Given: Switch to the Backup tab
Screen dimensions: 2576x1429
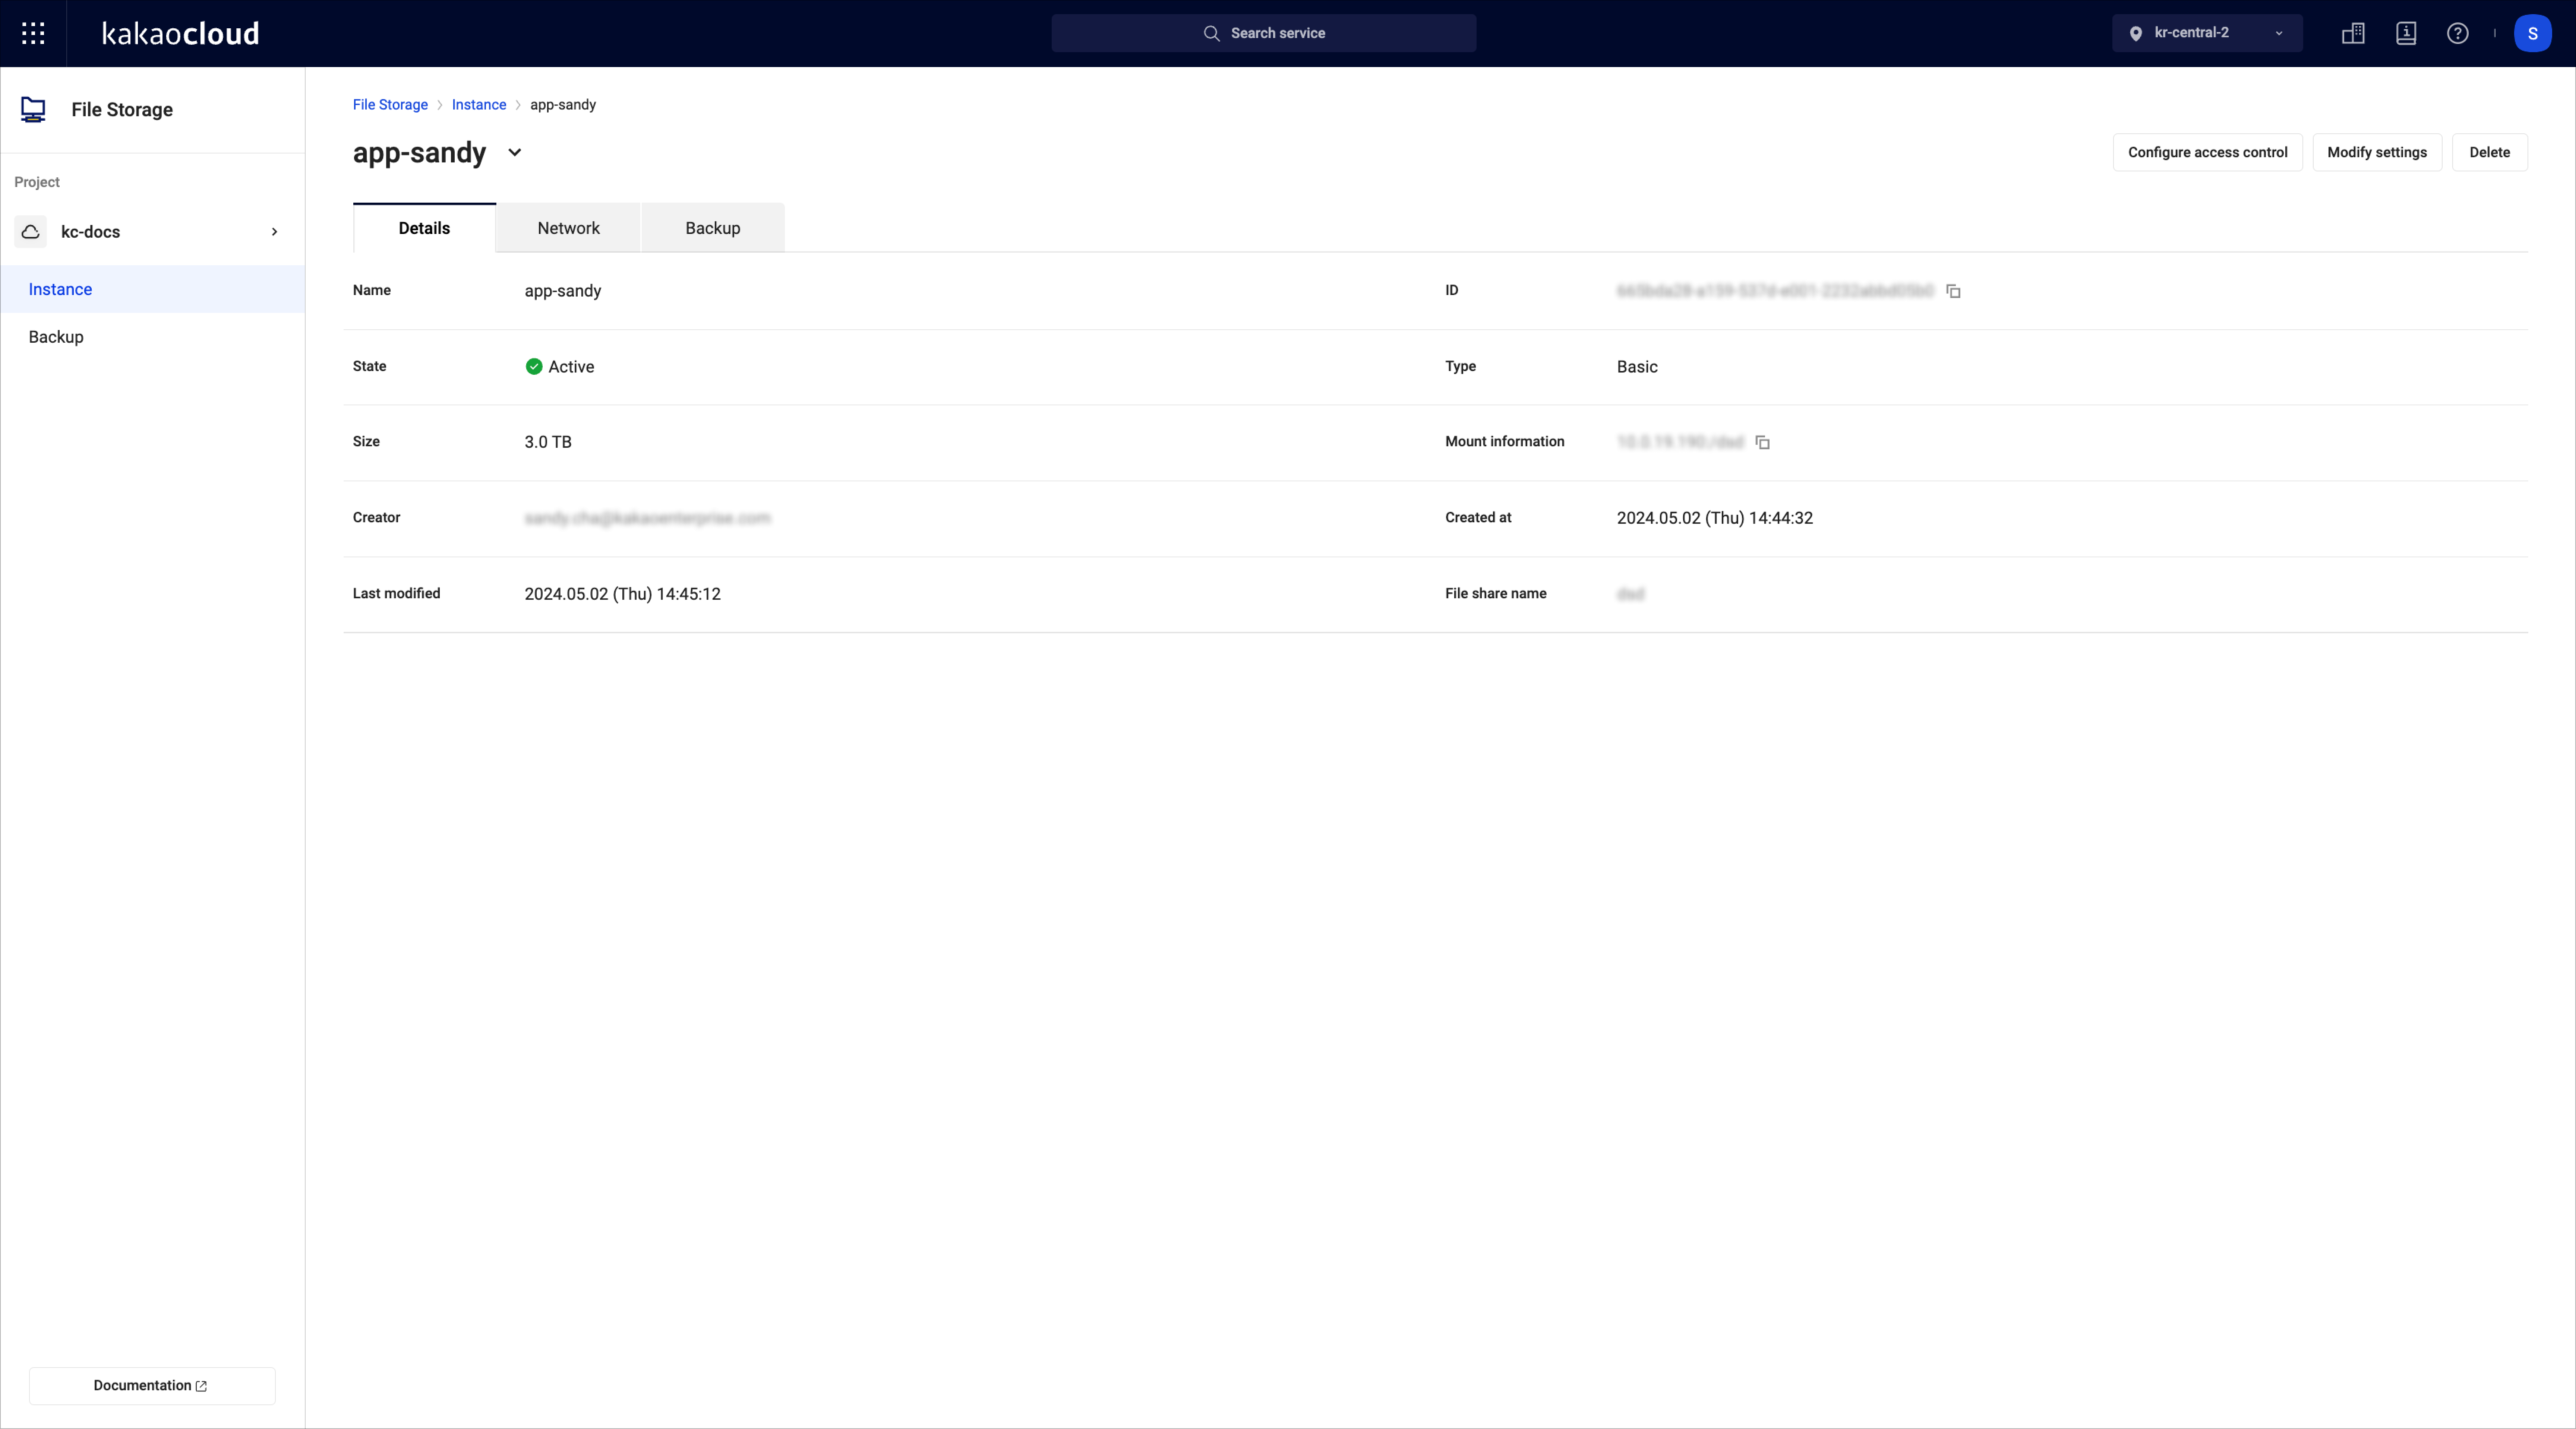Looking at the screenshot, I should pyautogui.click(x=713, y=228).
